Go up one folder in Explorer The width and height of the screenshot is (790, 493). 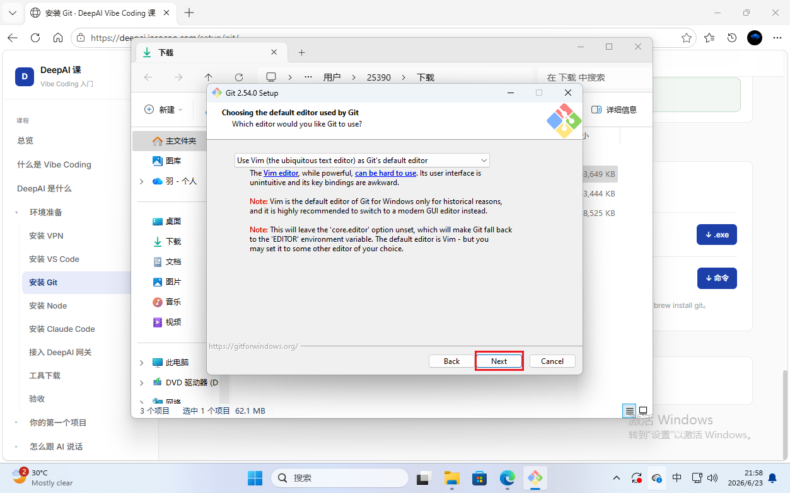[x=209, y=77]
